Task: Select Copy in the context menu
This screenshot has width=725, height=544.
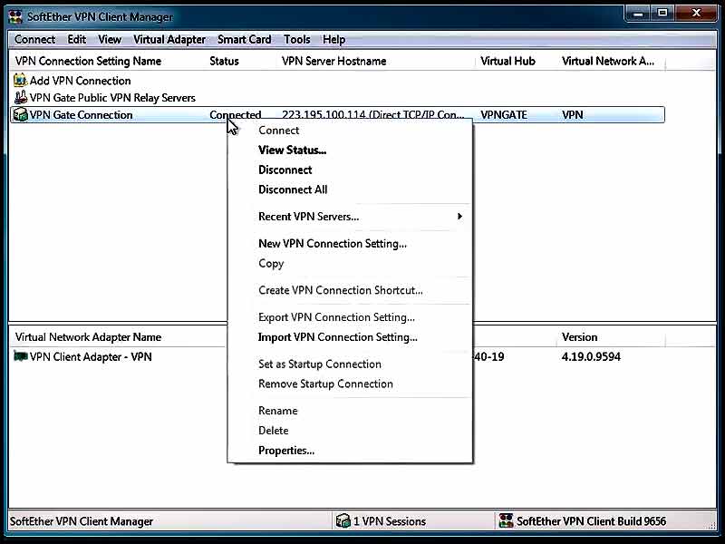Action: (271, 264)
